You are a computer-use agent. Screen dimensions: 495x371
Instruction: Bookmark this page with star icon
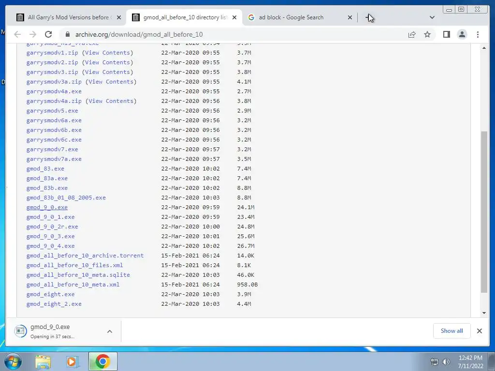point(427,34)
